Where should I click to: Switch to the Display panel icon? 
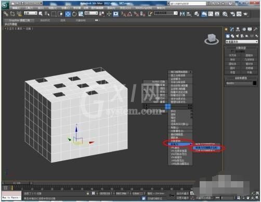coord(250,29)
